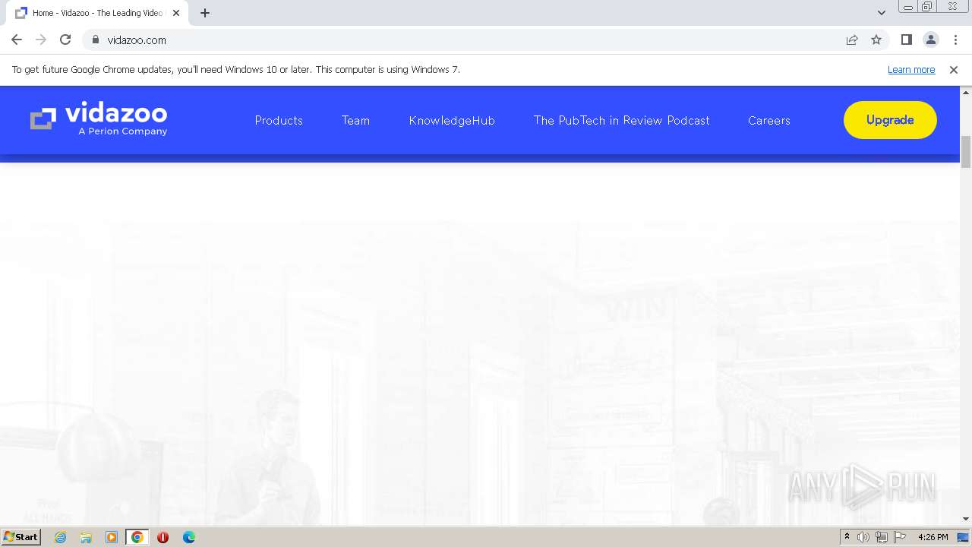The image size is (972, 547).
Task: Launch Internet Explorer from the taskbar
Action: click(x=61, y=537)
